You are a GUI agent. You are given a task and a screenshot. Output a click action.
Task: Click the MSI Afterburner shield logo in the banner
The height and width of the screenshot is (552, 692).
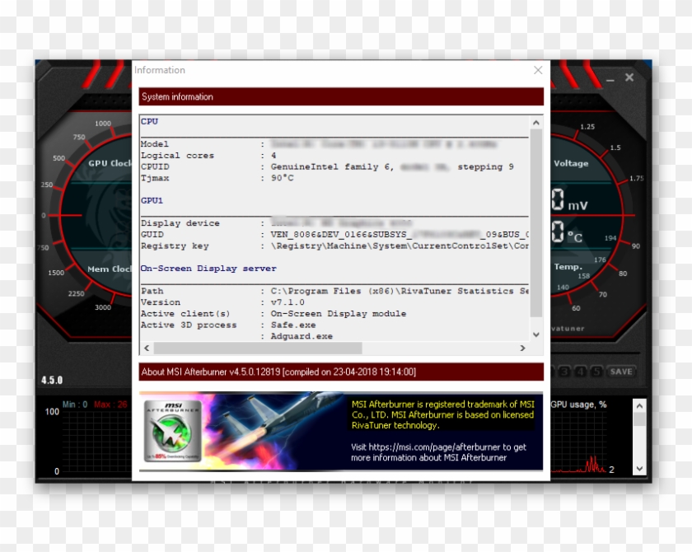click(171, 430)
